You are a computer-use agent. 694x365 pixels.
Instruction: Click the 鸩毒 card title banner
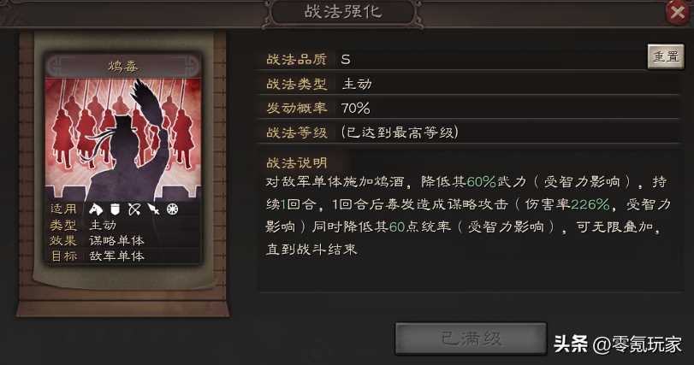pos(123,67)
